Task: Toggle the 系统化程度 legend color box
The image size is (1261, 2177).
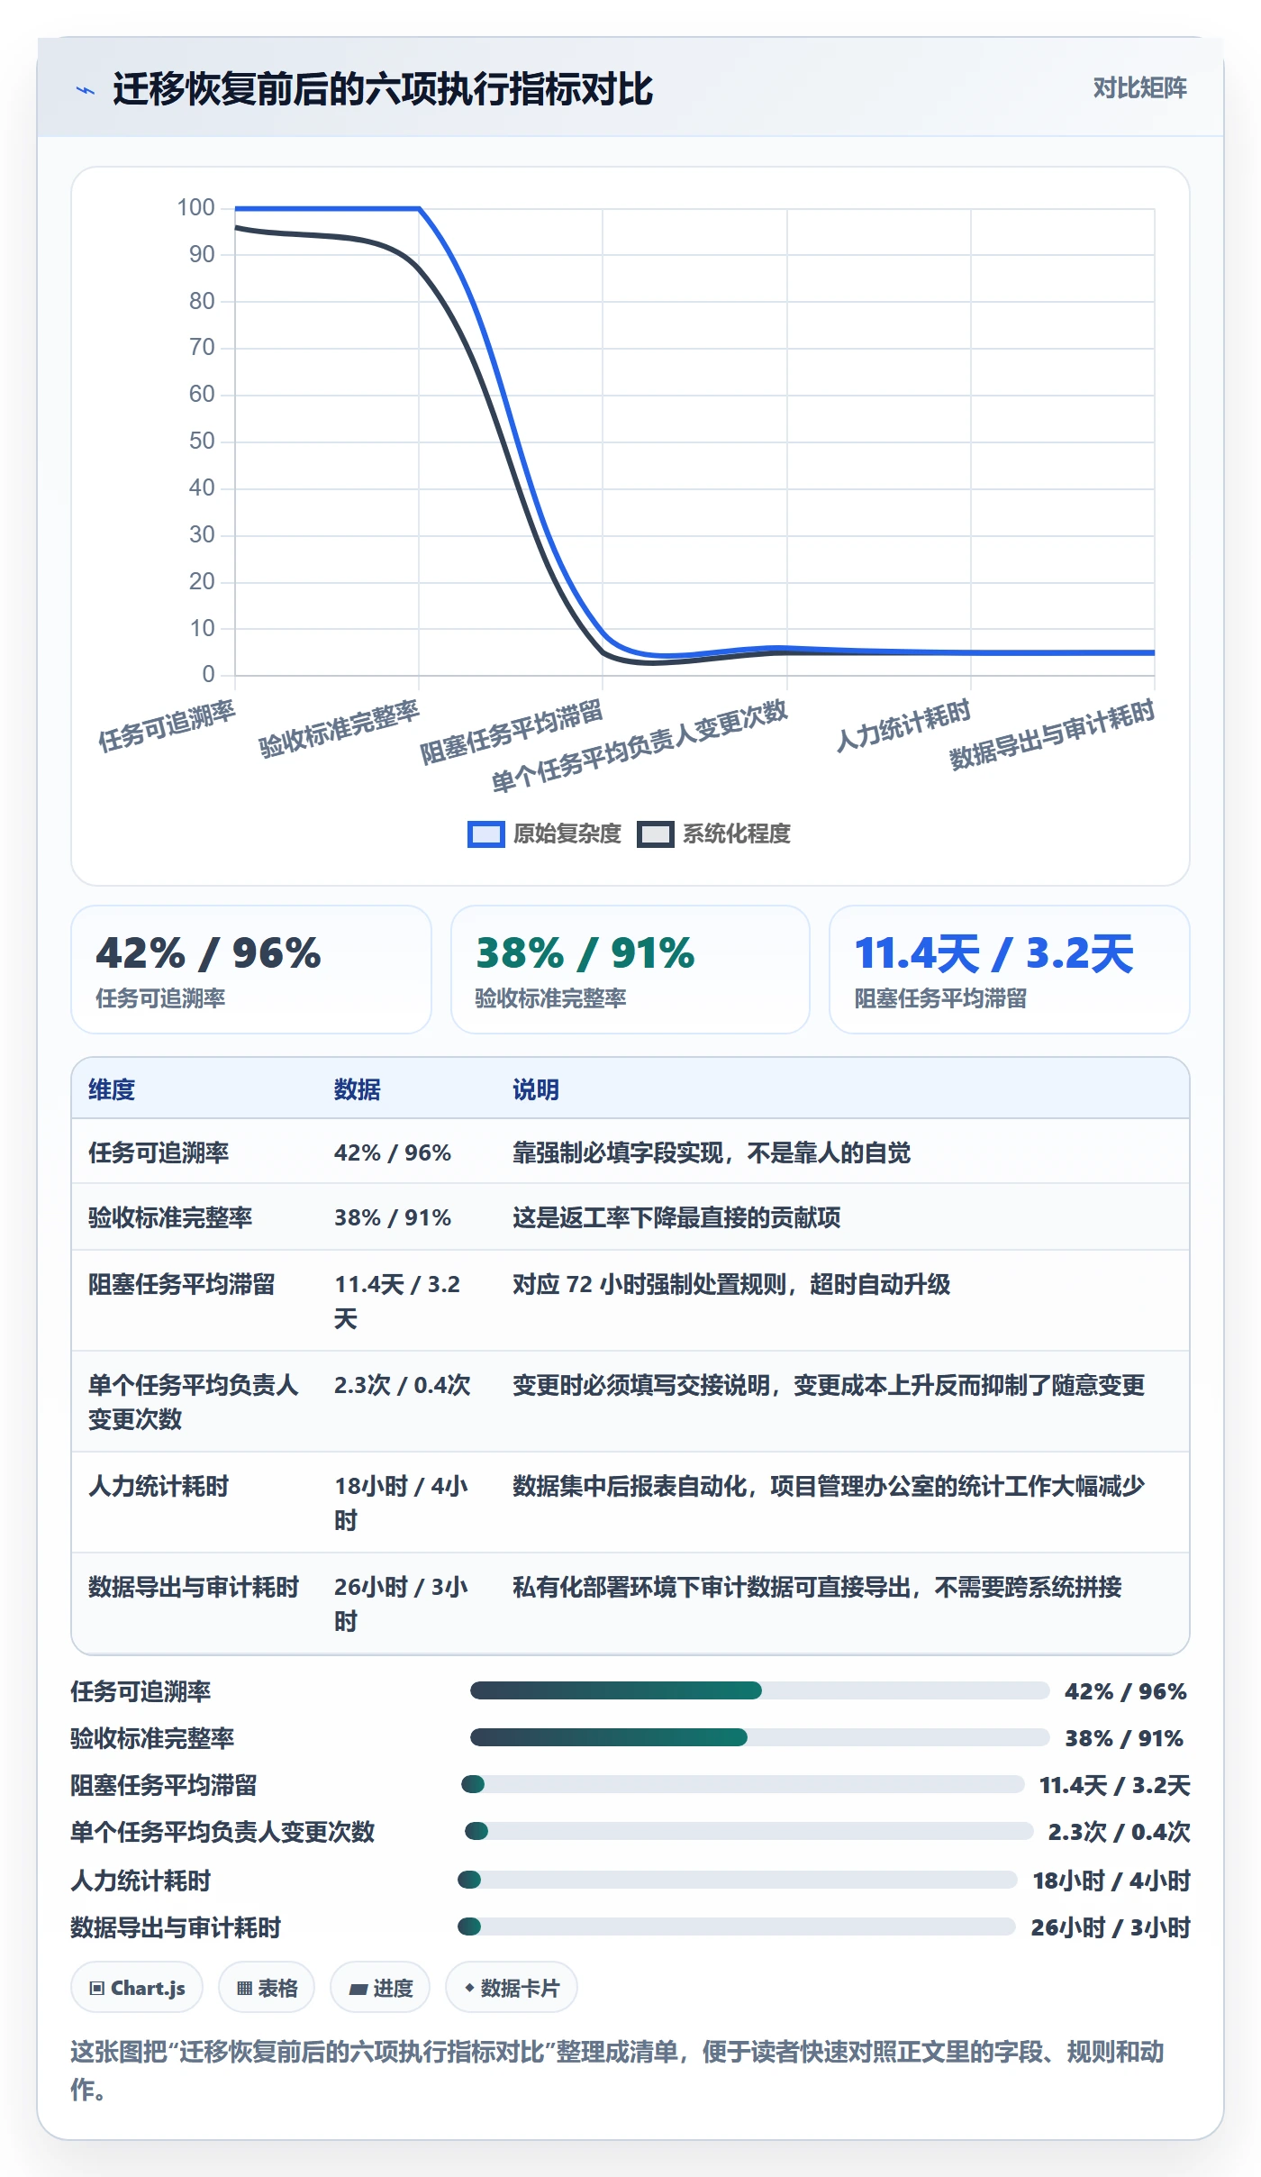Action: coord(655,834)
